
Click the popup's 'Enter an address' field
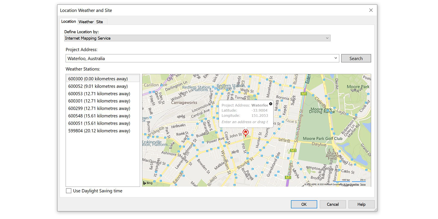(x=244, y=122)
